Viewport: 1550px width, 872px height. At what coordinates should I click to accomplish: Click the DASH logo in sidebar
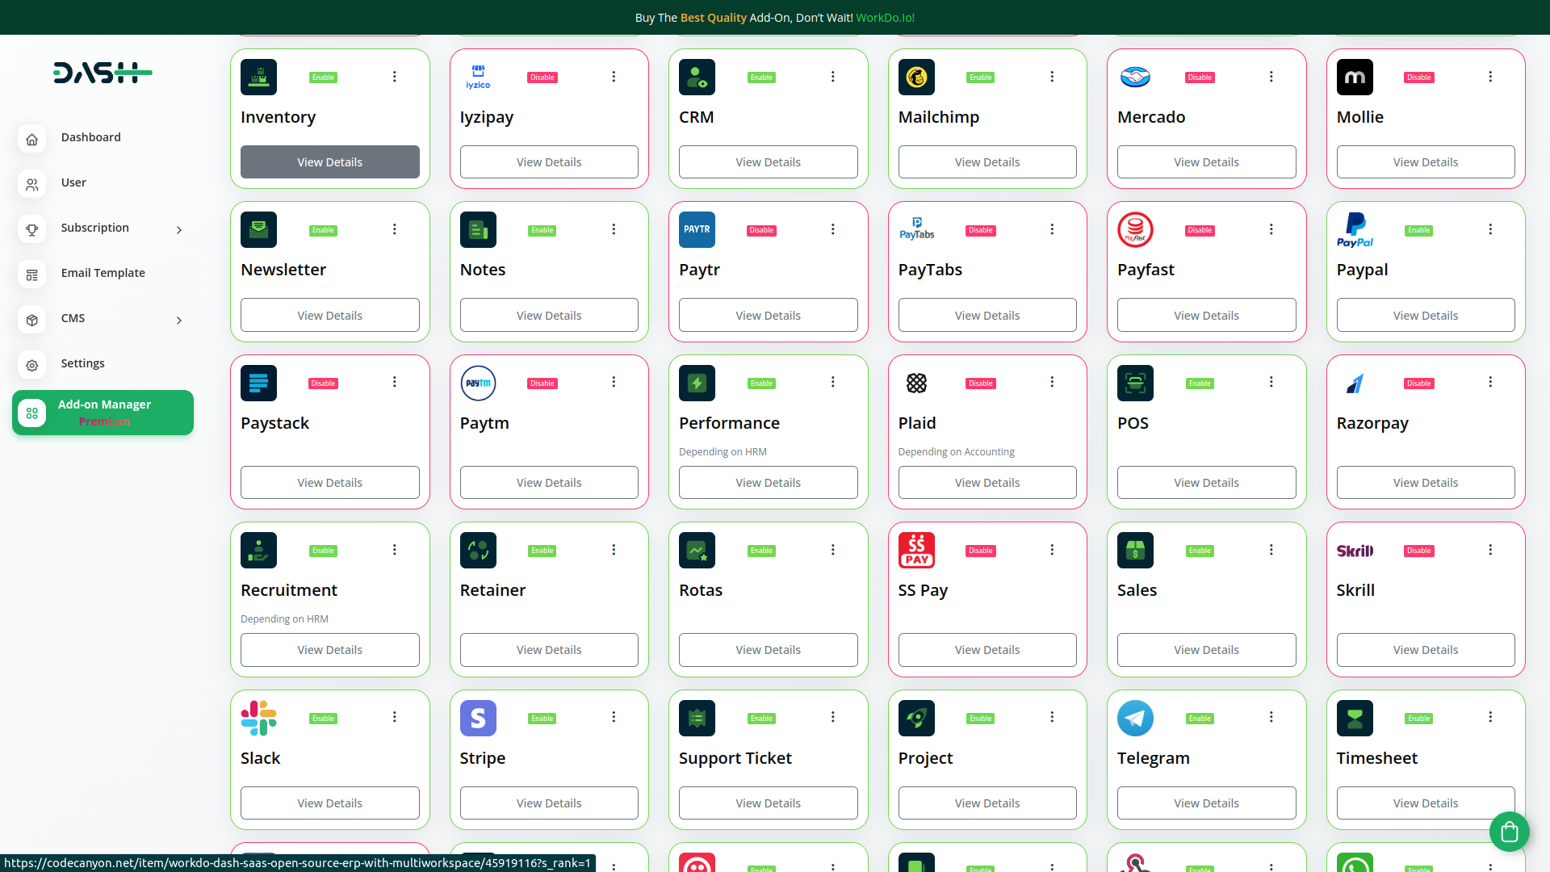pyautogui.click(x=103, y=73)
